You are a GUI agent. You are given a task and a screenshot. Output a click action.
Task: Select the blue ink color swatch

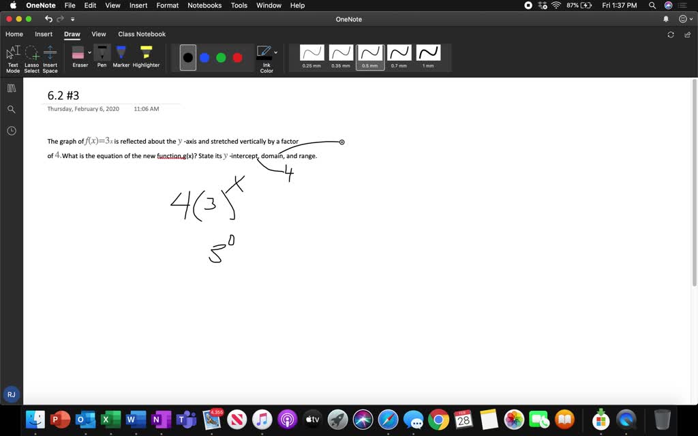204,57
